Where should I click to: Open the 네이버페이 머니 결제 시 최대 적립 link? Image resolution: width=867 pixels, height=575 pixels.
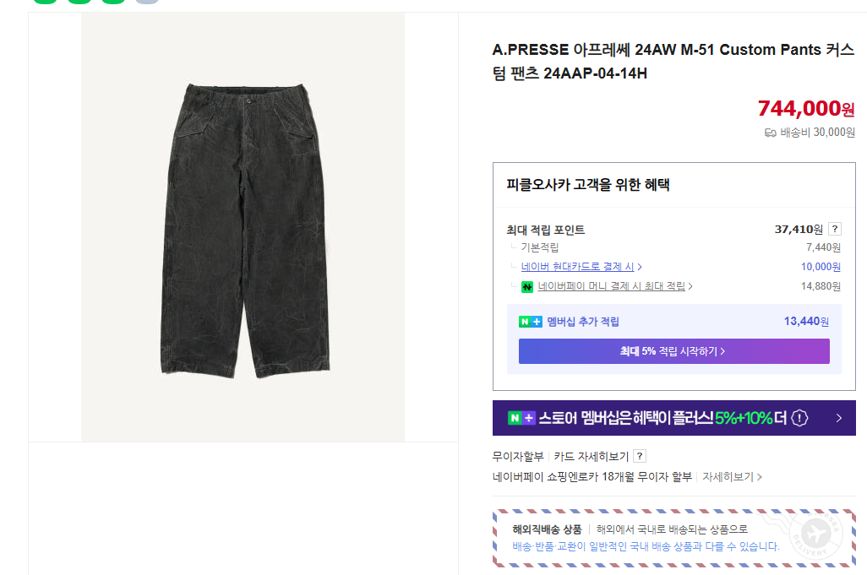pyautogui.click(x=612, y=286)
